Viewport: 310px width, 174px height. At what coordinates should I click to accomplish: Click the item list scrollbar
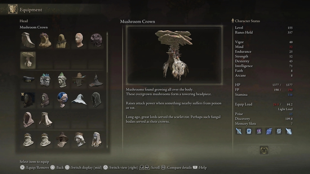point(107,90)
